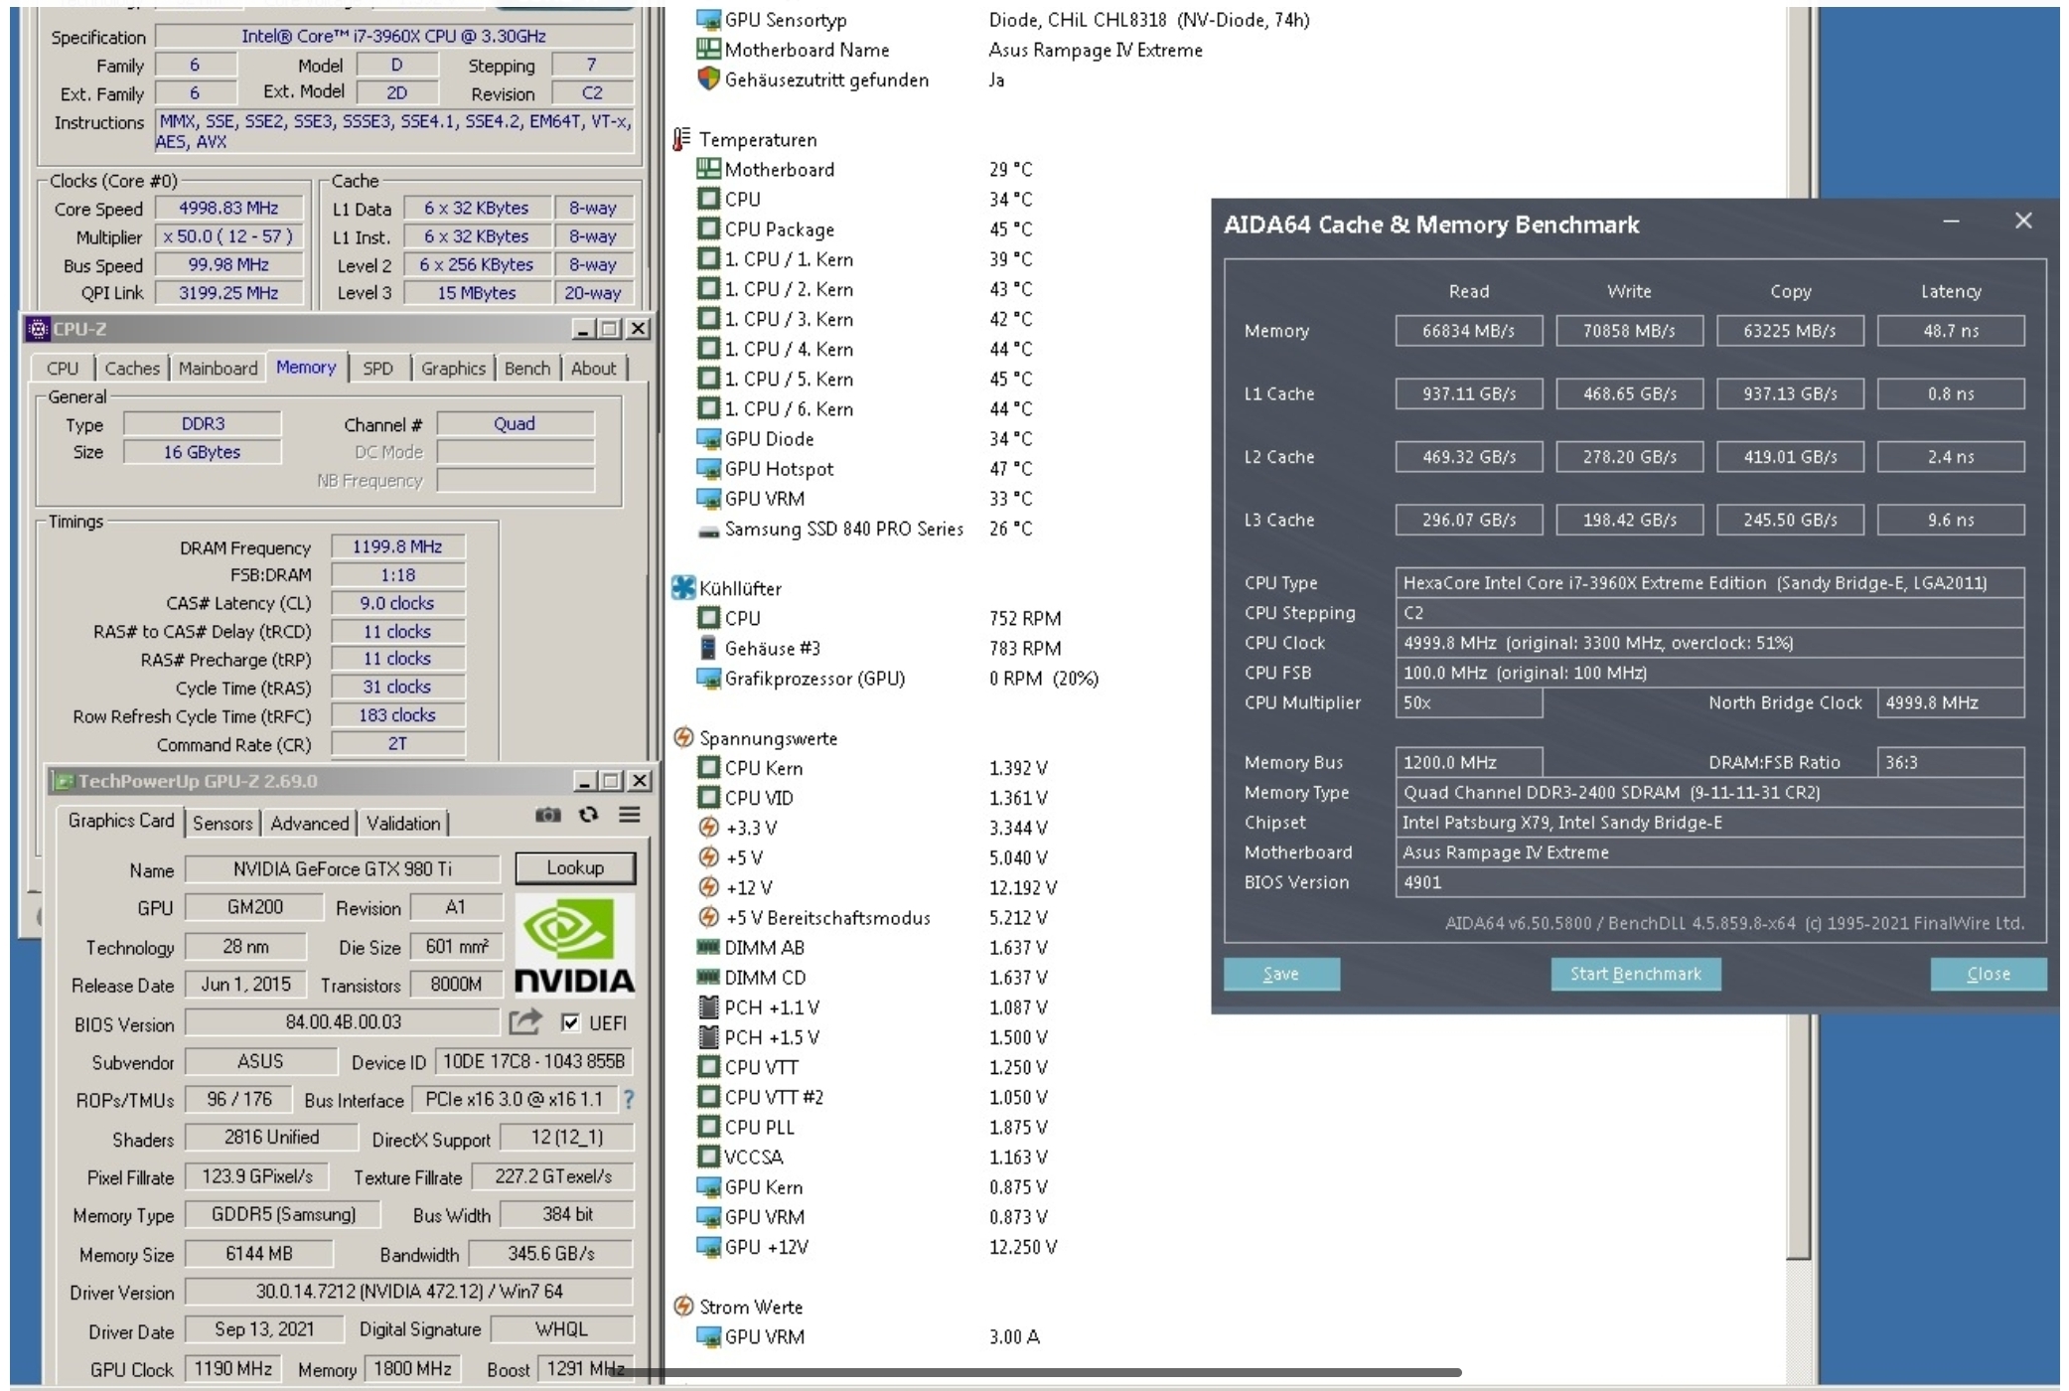This screenshot has width=2069, height=1391.
Task: Click the PCH +1.1 V chip icon
Action: pyautogui.click(x=708, y=1007)
